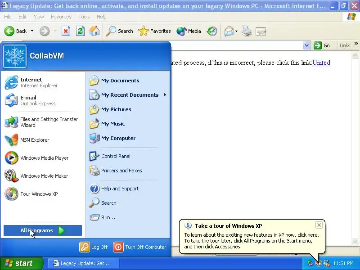This screenshot has width=360, height=270.
Task: Click the page scrollbar down arrow
Action: point(355,242)
